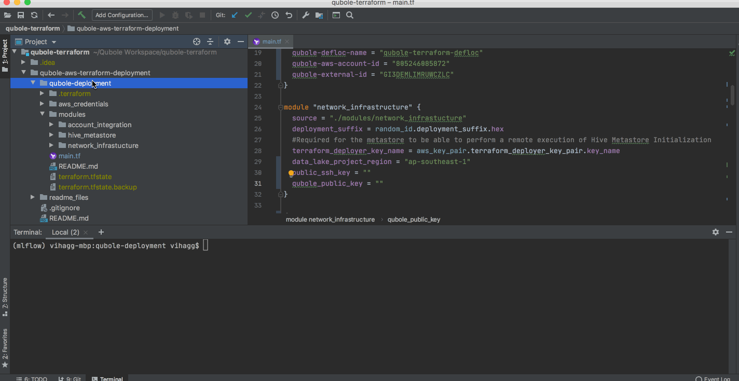Hide the terminal panel with minus
739x381 pixels.
pyautogui.click(x=729, y=232)
